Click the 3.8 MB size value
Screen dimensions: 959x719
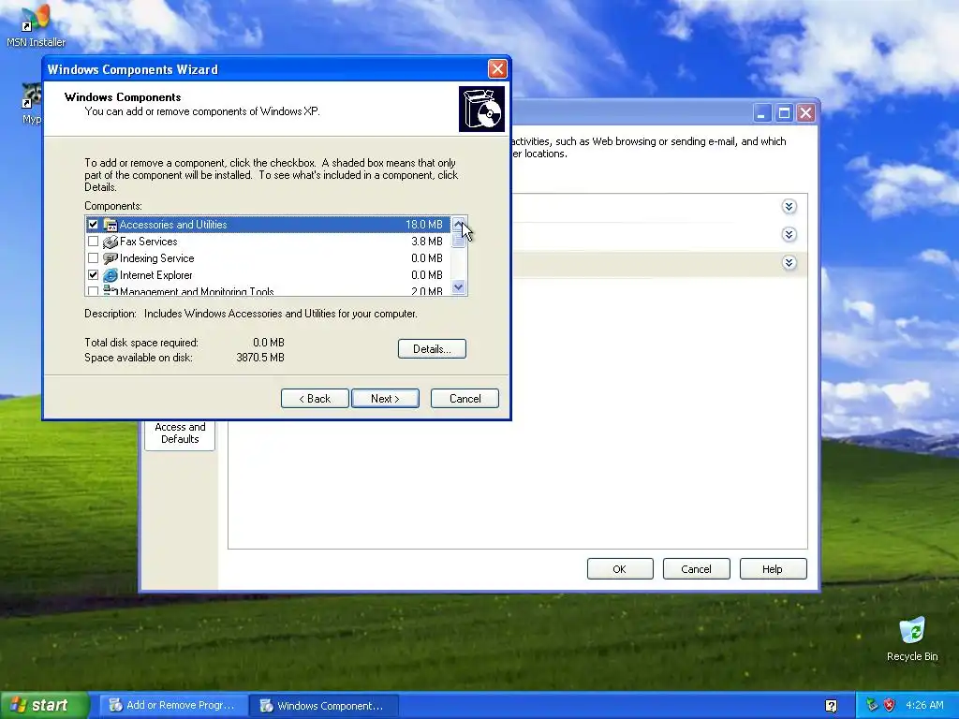click(x=427, y=242)
